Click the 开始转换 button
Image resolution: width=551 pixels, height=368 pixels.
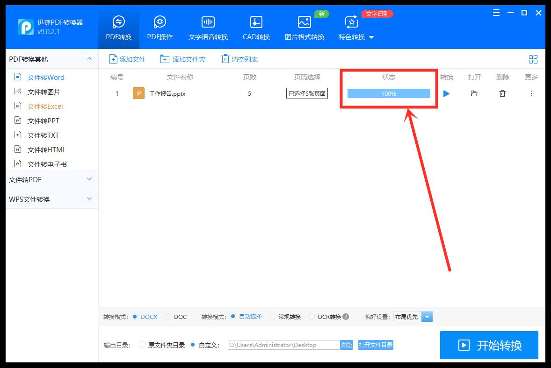pyautogui.click(x=489, y=345)
